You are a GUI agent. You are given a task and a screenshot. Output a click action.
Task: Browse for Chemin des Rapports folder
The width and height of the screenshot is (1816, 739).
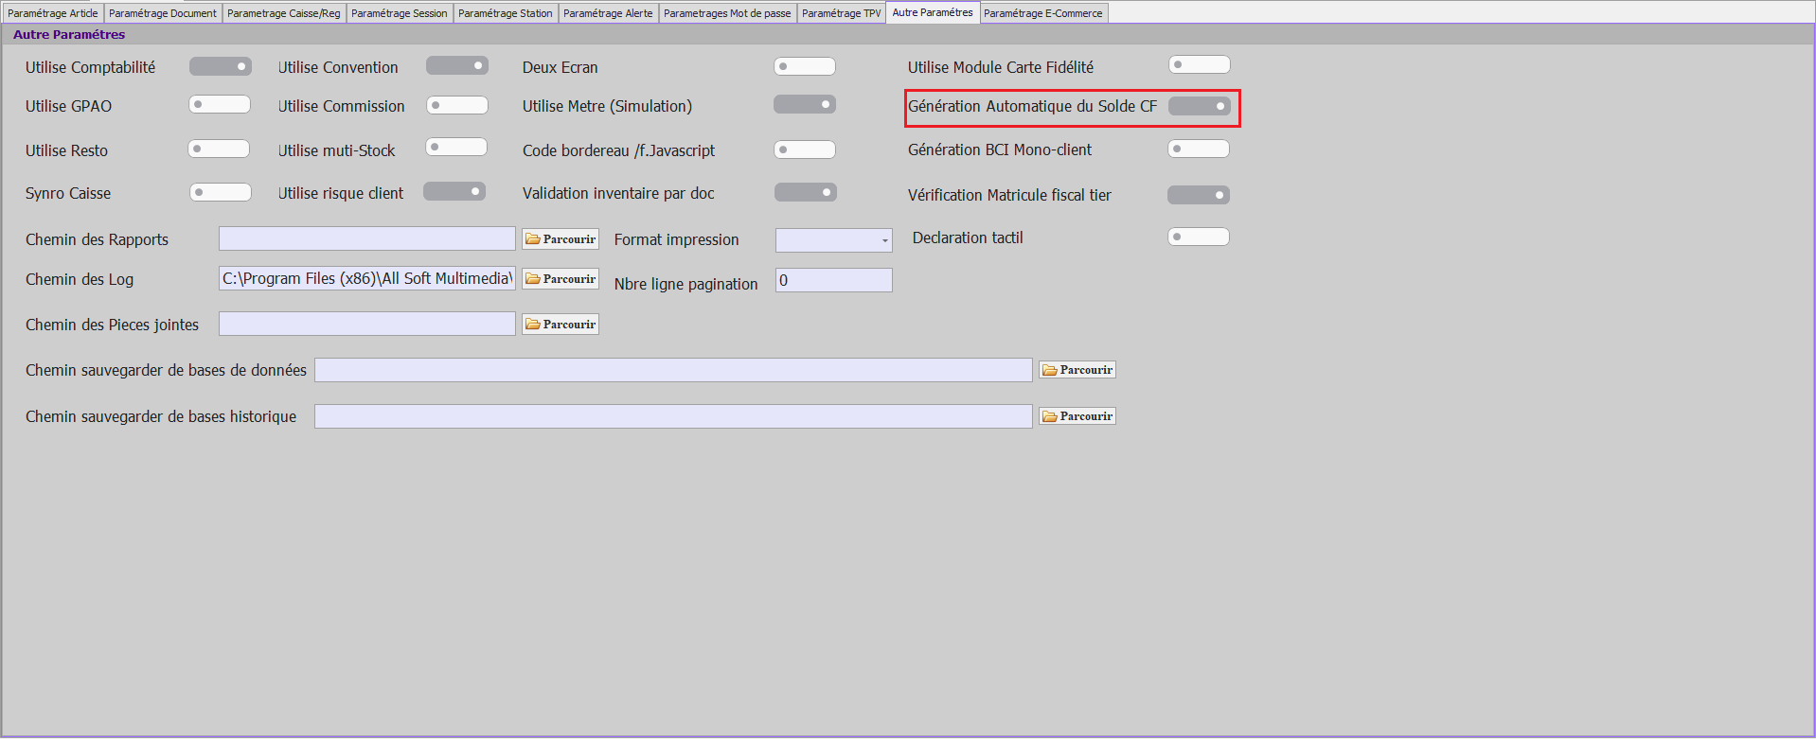[x=561, y=239]
